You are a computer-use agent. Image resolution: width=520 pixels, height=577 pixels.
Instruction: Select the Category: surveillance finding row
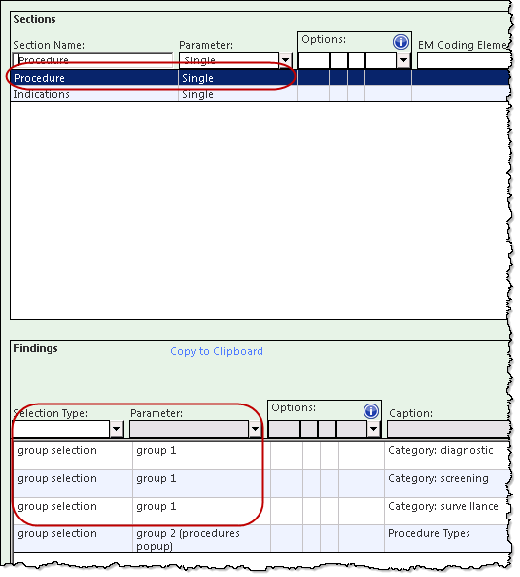click(x=262, y=511)
